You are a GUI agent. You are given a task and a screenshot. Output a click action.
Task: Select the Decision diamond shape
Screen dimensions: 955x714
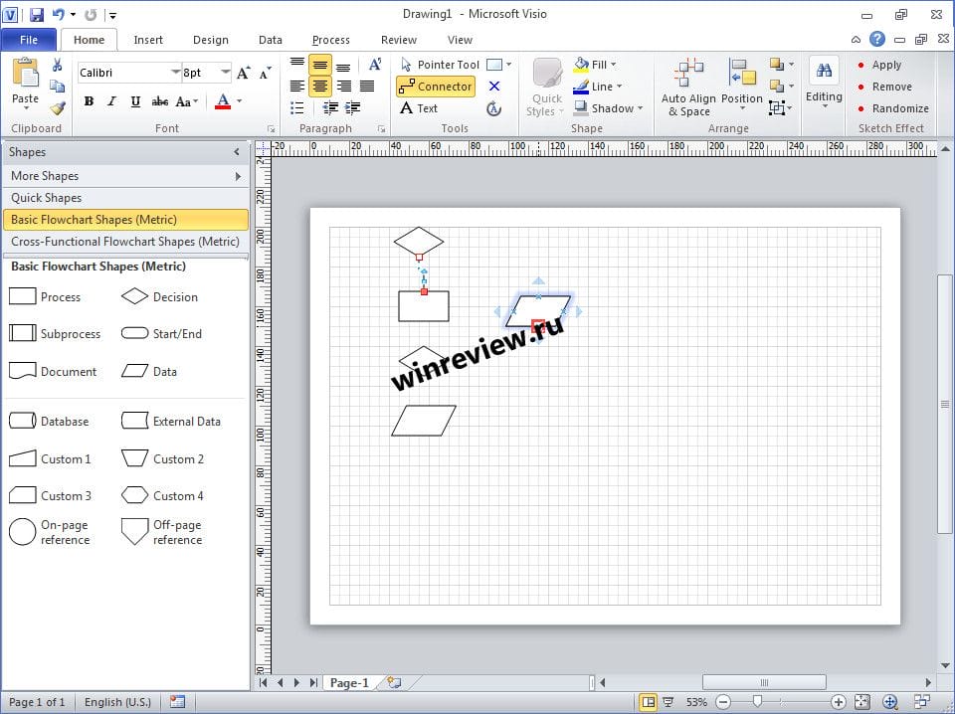point(159,297)
